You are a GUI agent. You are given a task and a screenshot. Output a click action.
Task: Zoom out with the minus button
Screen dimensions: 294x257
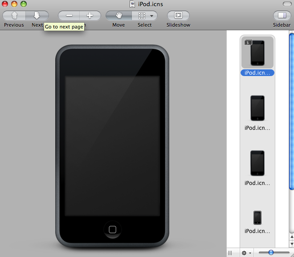coord(69,16)
